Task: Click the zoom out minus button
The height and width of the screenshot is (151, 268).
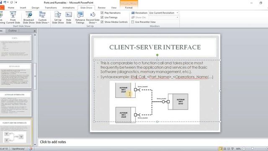Action: point(244,149)
